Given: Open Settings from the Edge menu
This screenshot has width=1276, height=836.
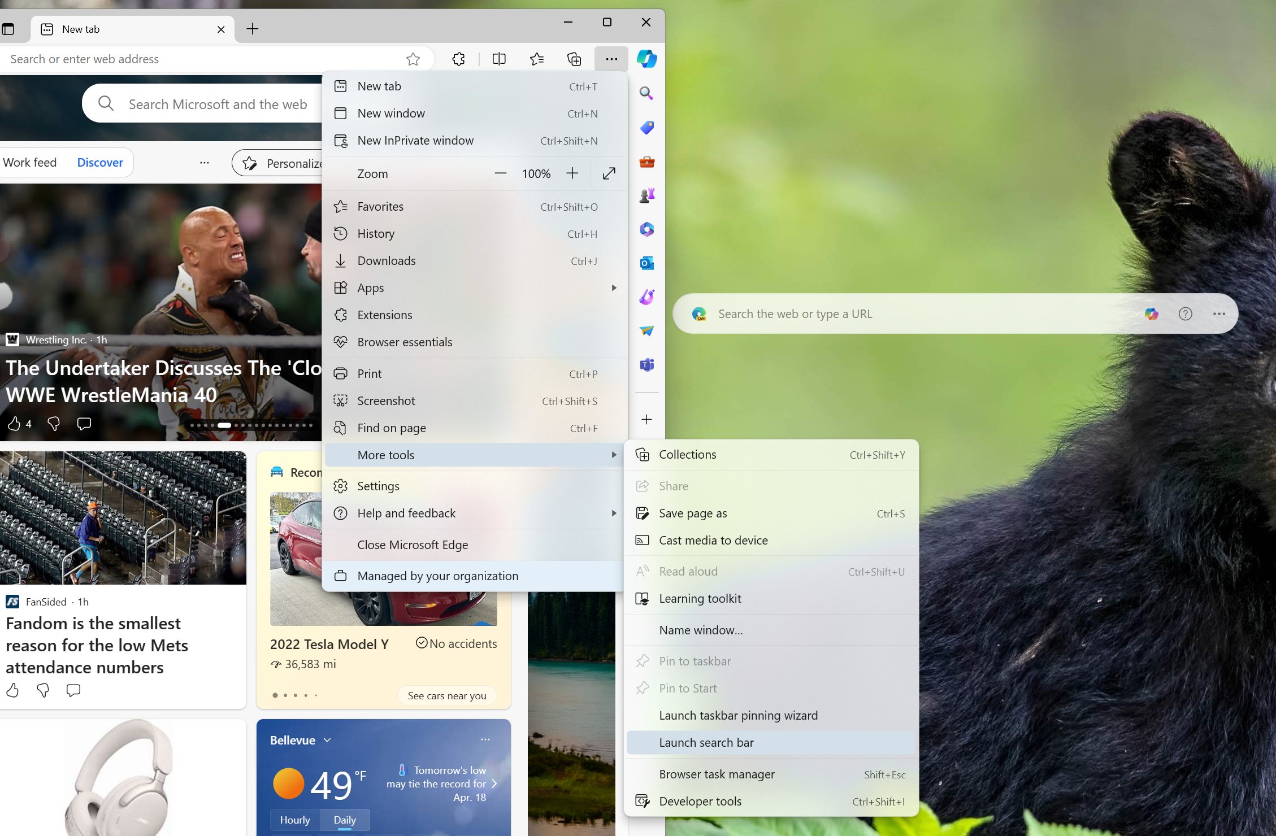Looking at the screenshot, I should click(475, 486).
